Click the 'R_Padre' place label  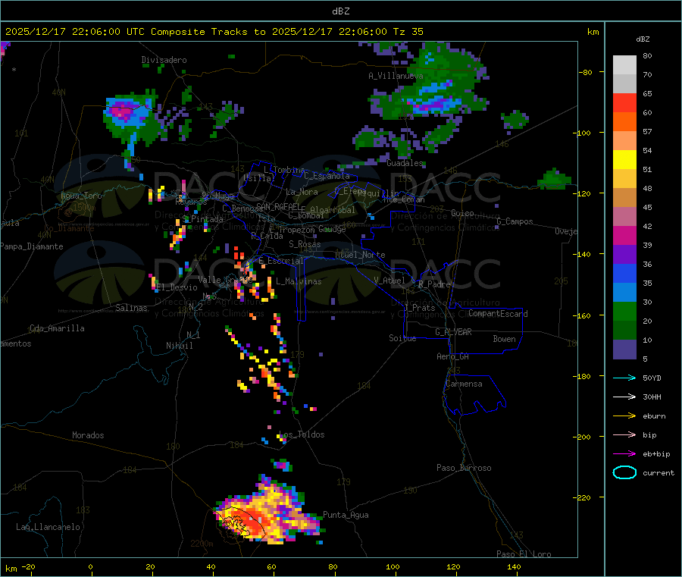(x=434, y=284)
